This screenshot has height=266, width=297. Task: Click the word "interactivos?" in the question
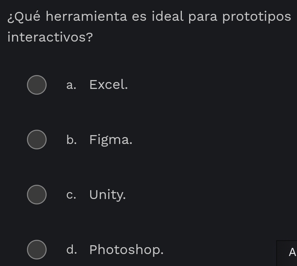tap(50, 38)
